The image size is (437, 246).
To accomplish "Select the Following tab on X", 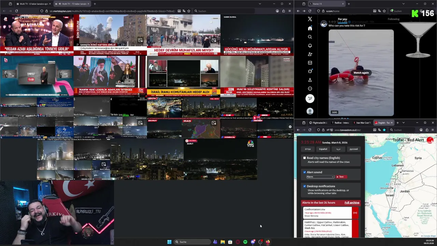I will pos(393,19).
